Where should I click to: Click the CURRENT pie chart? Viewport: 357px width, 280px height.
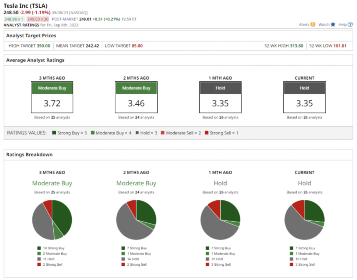pyautogui.click(x=304, y=220)
